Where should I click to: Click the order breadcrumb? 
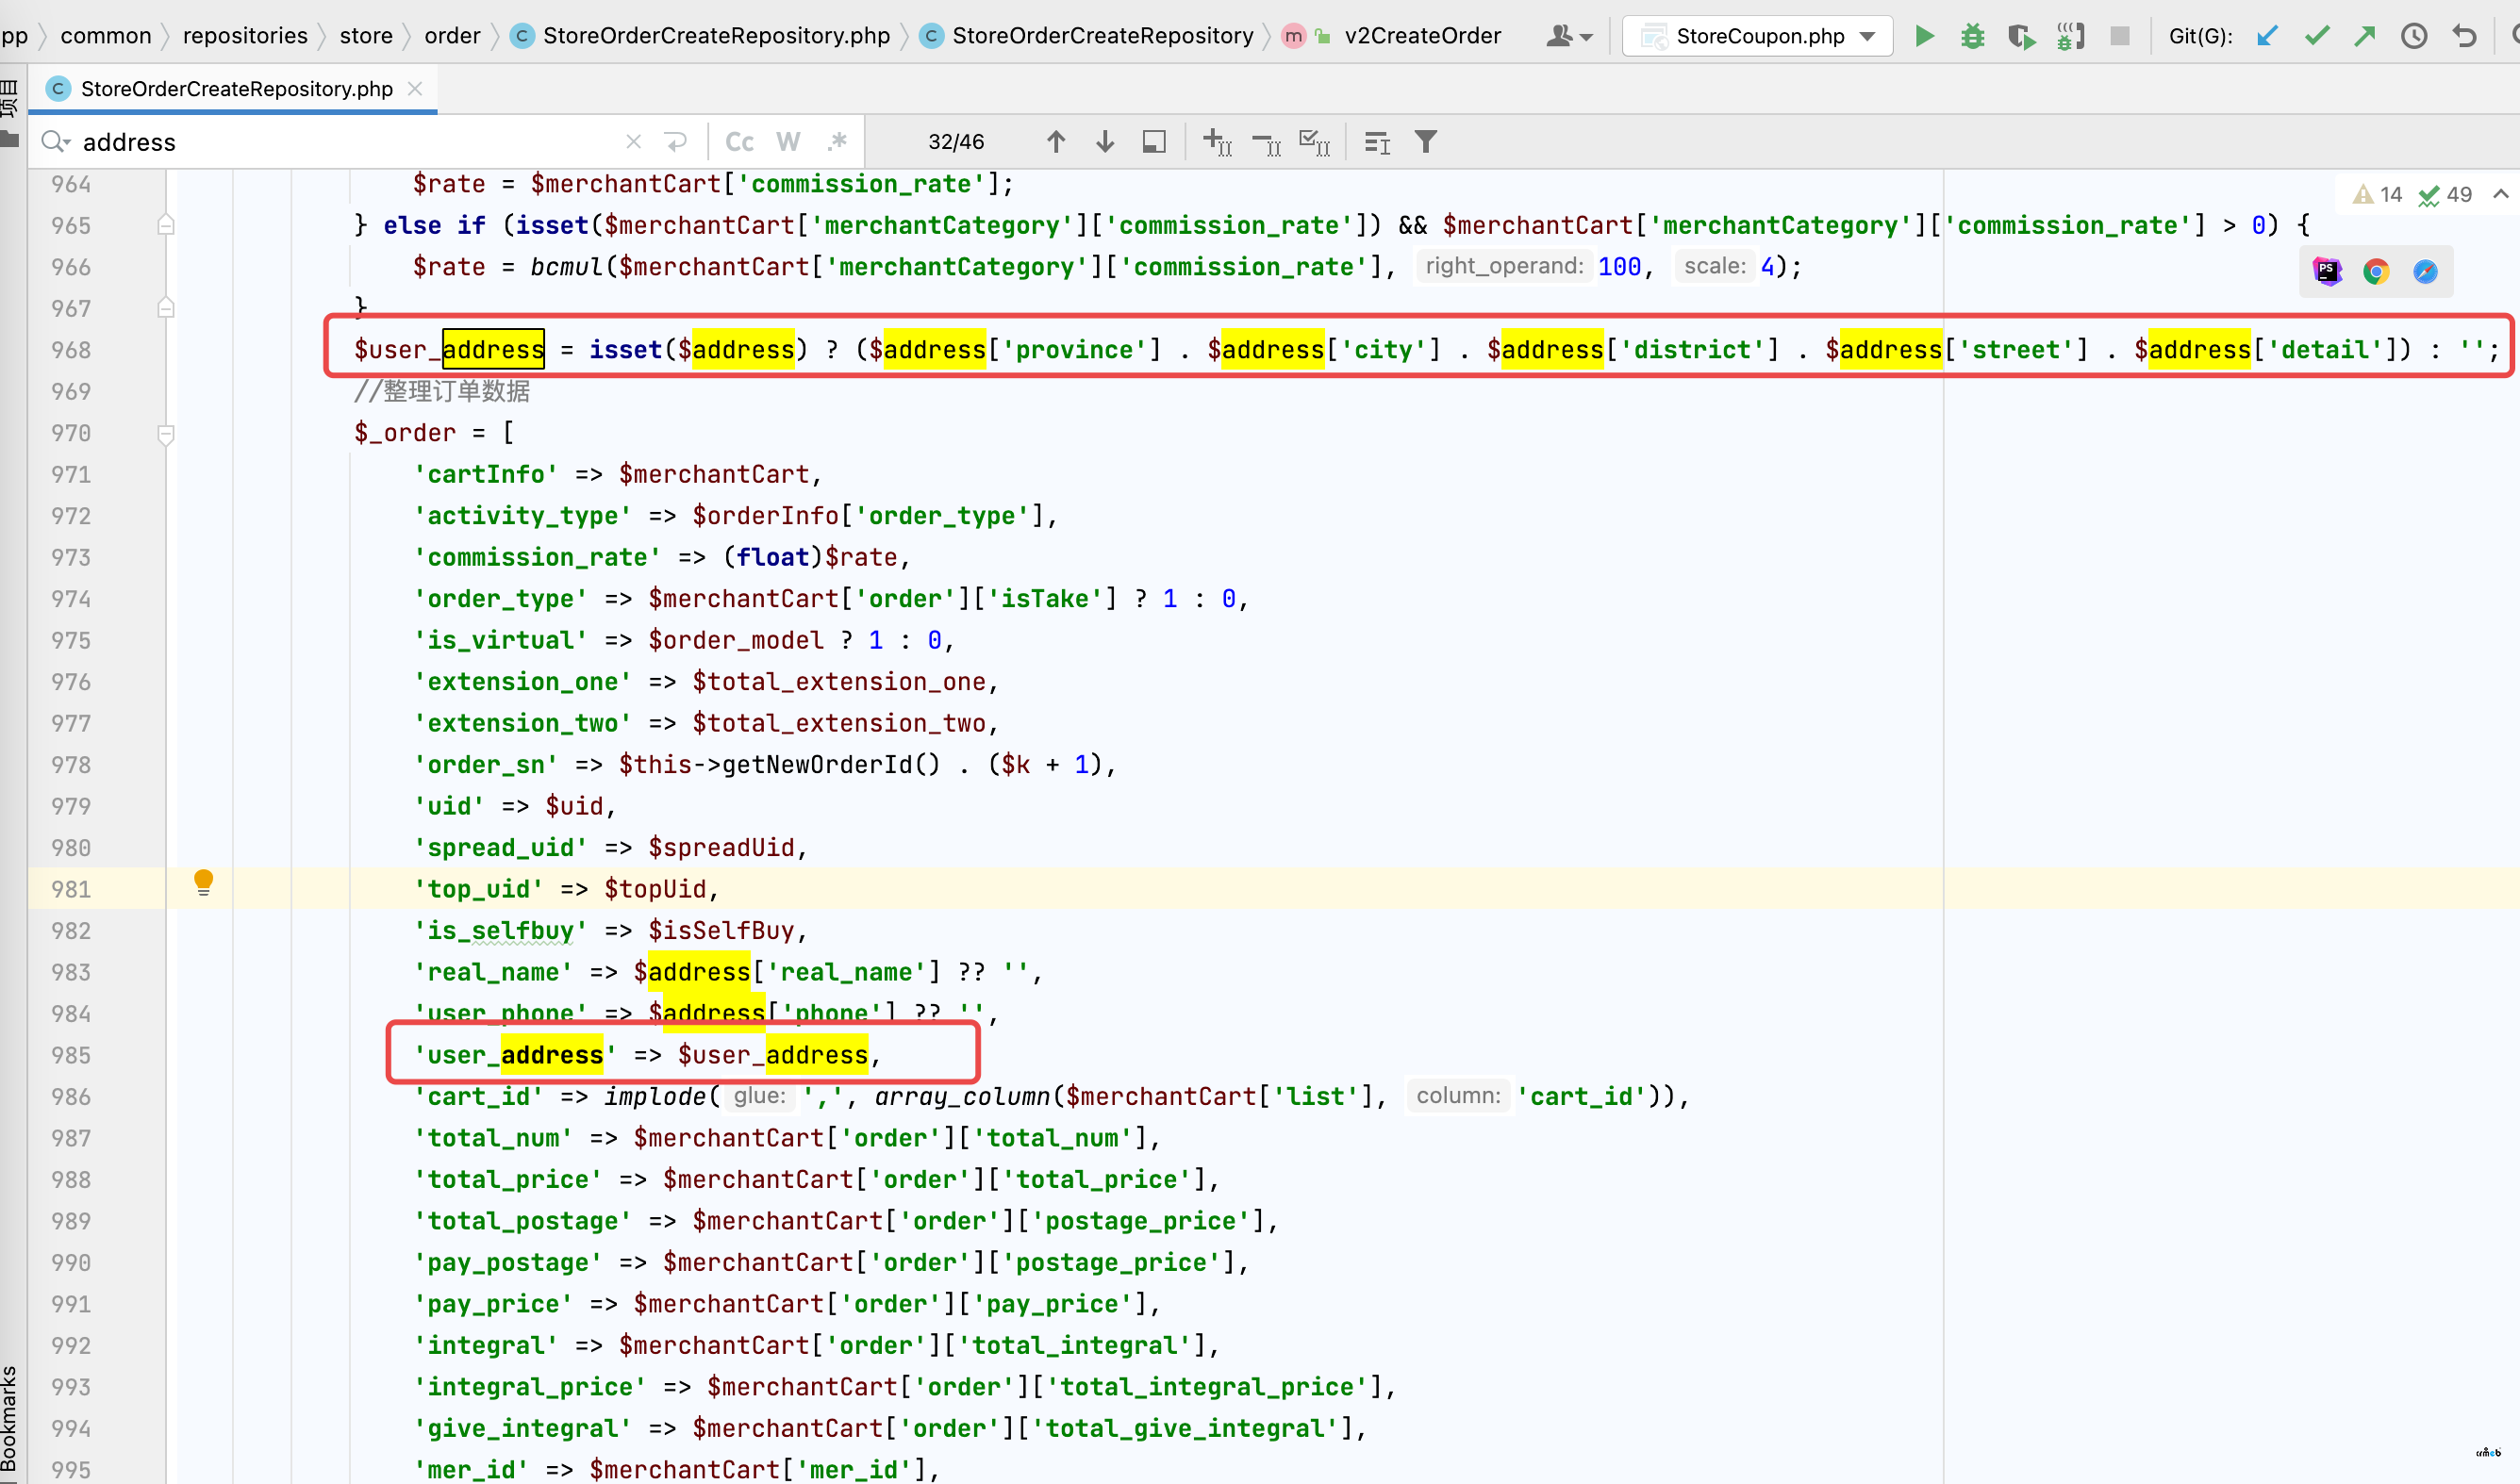[x=452, y=36]
